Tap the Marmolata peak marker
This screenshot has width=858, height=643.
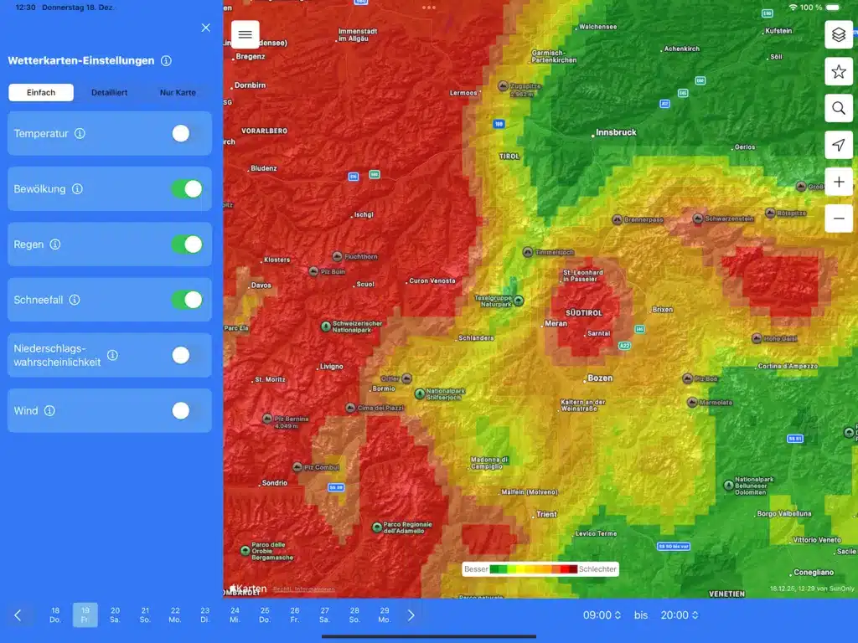click(x=692, y=403)
